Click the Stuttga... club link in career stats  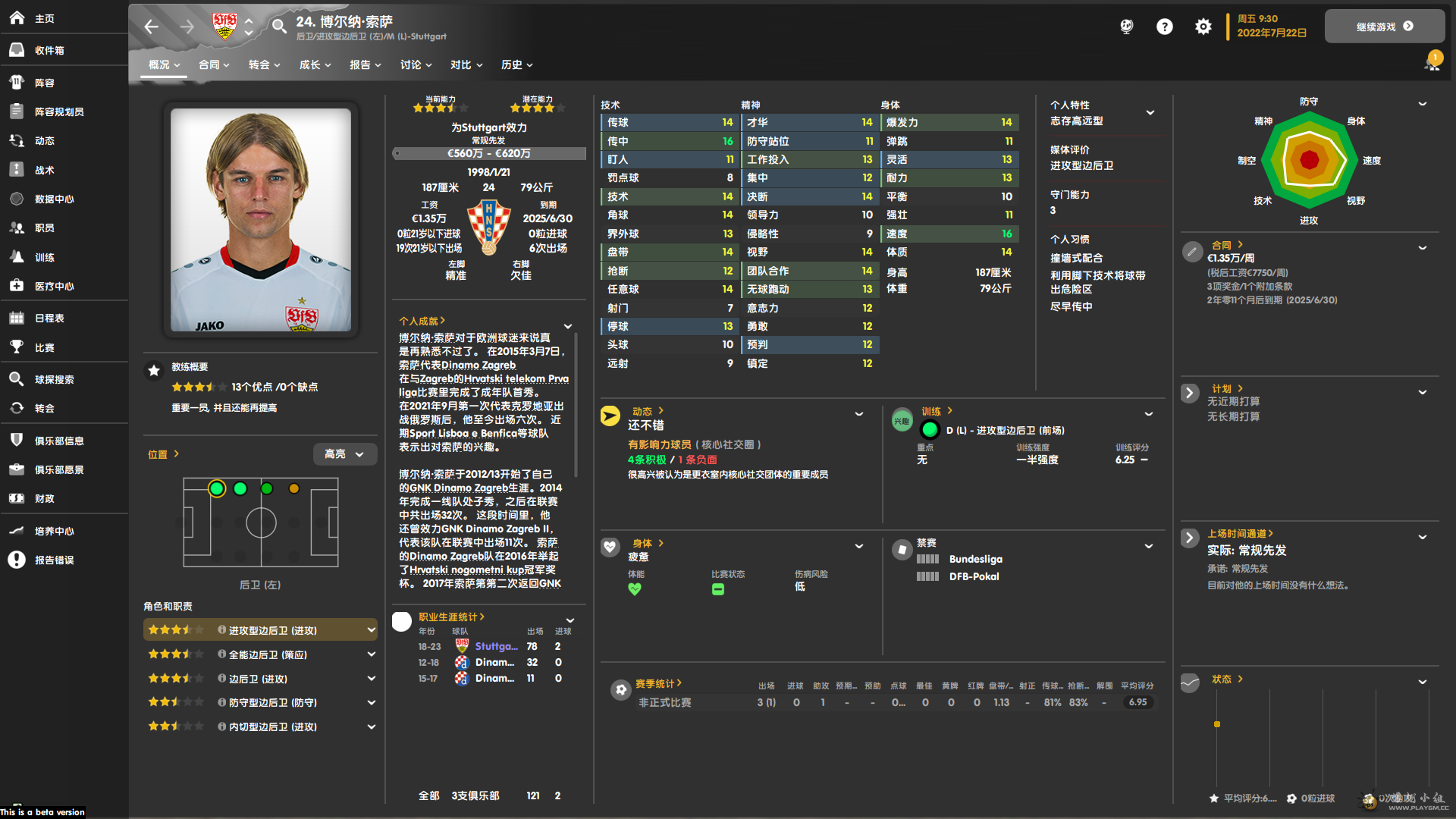pos(496,646)
